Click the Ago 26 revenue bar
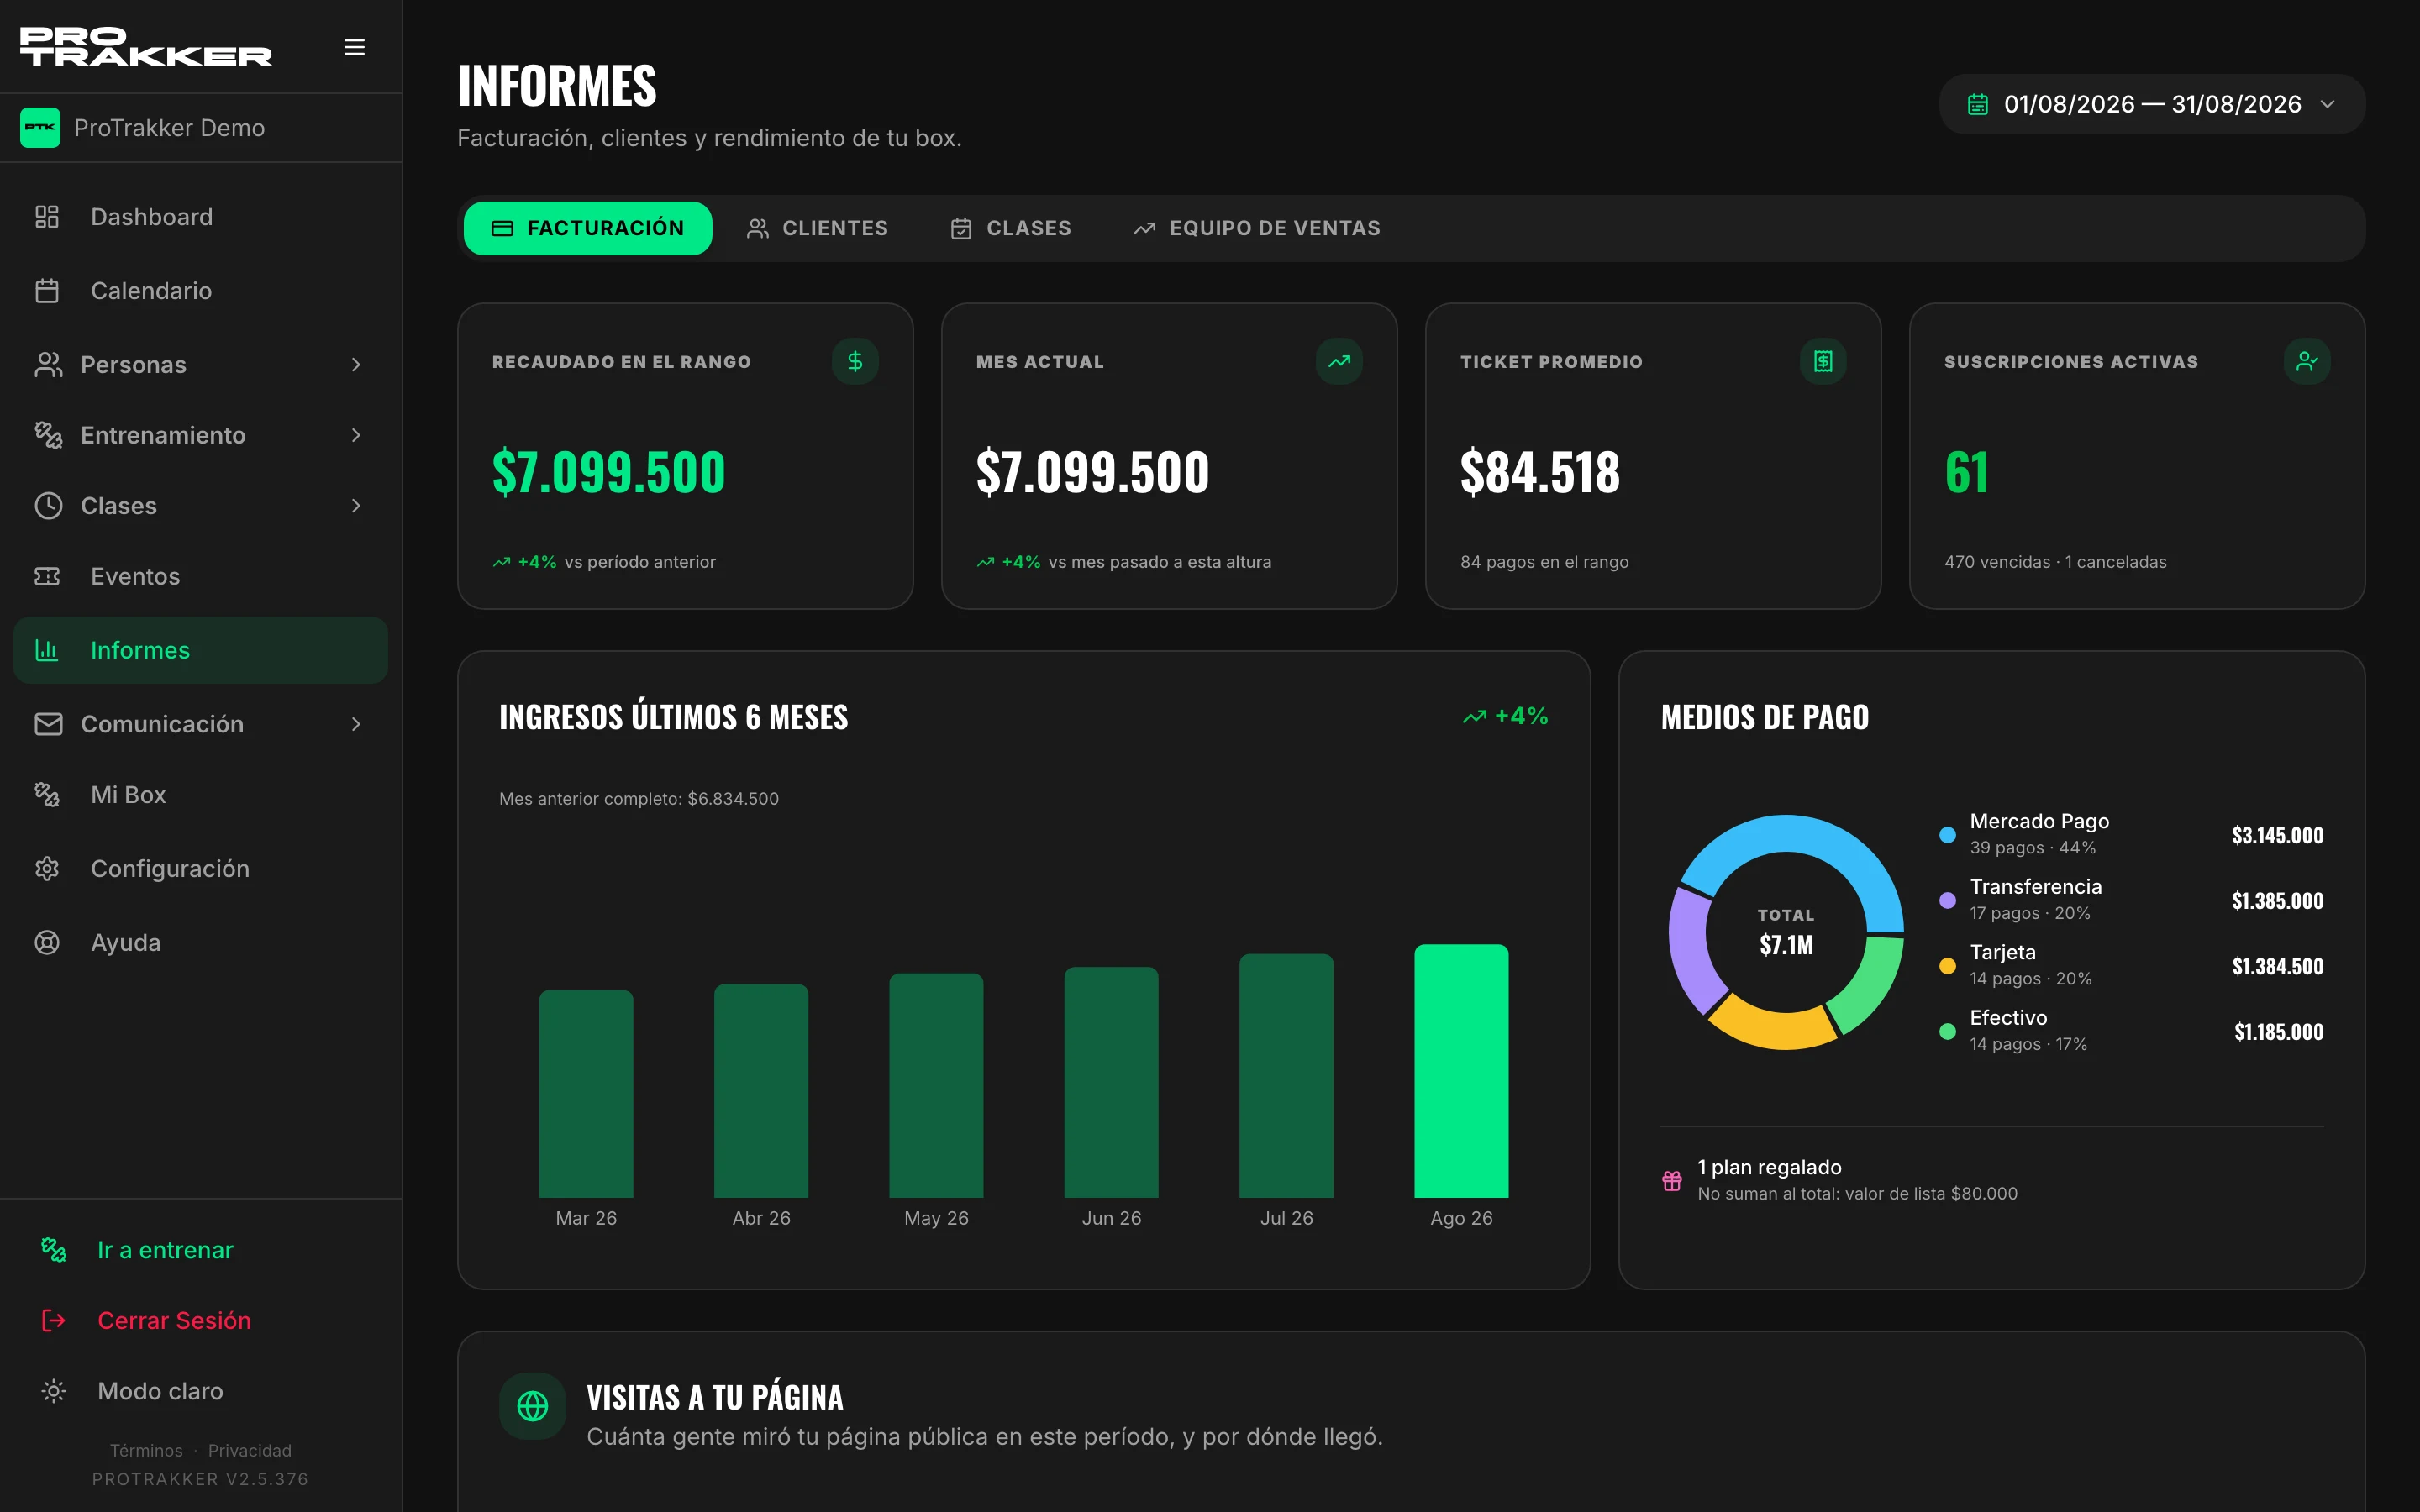 coord(1461,1071)
